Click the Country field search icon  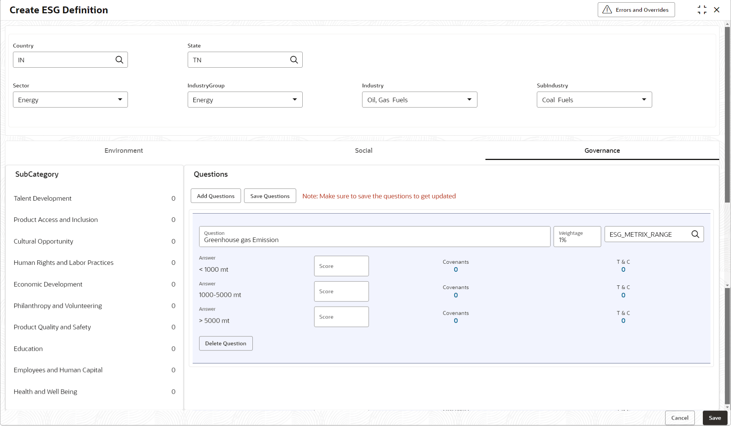coord(119,60)
